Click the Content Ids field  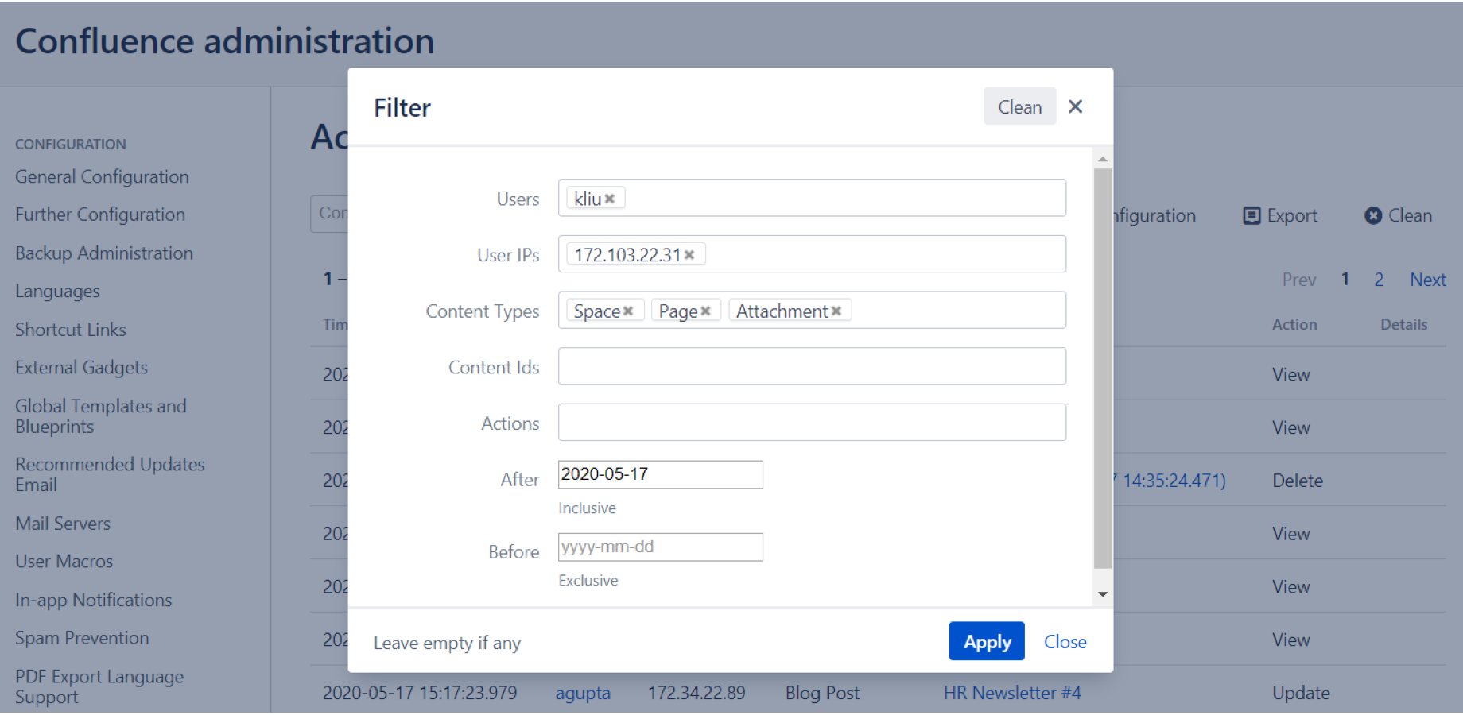coord(812,366)
